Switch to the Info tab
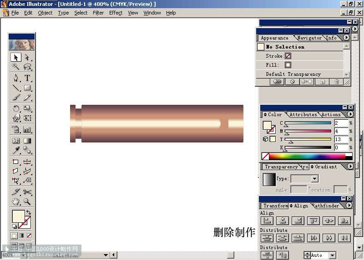Image resolution: width=364 pixels, height=260 pixels. pyautogui.click(x=331, y=38)
